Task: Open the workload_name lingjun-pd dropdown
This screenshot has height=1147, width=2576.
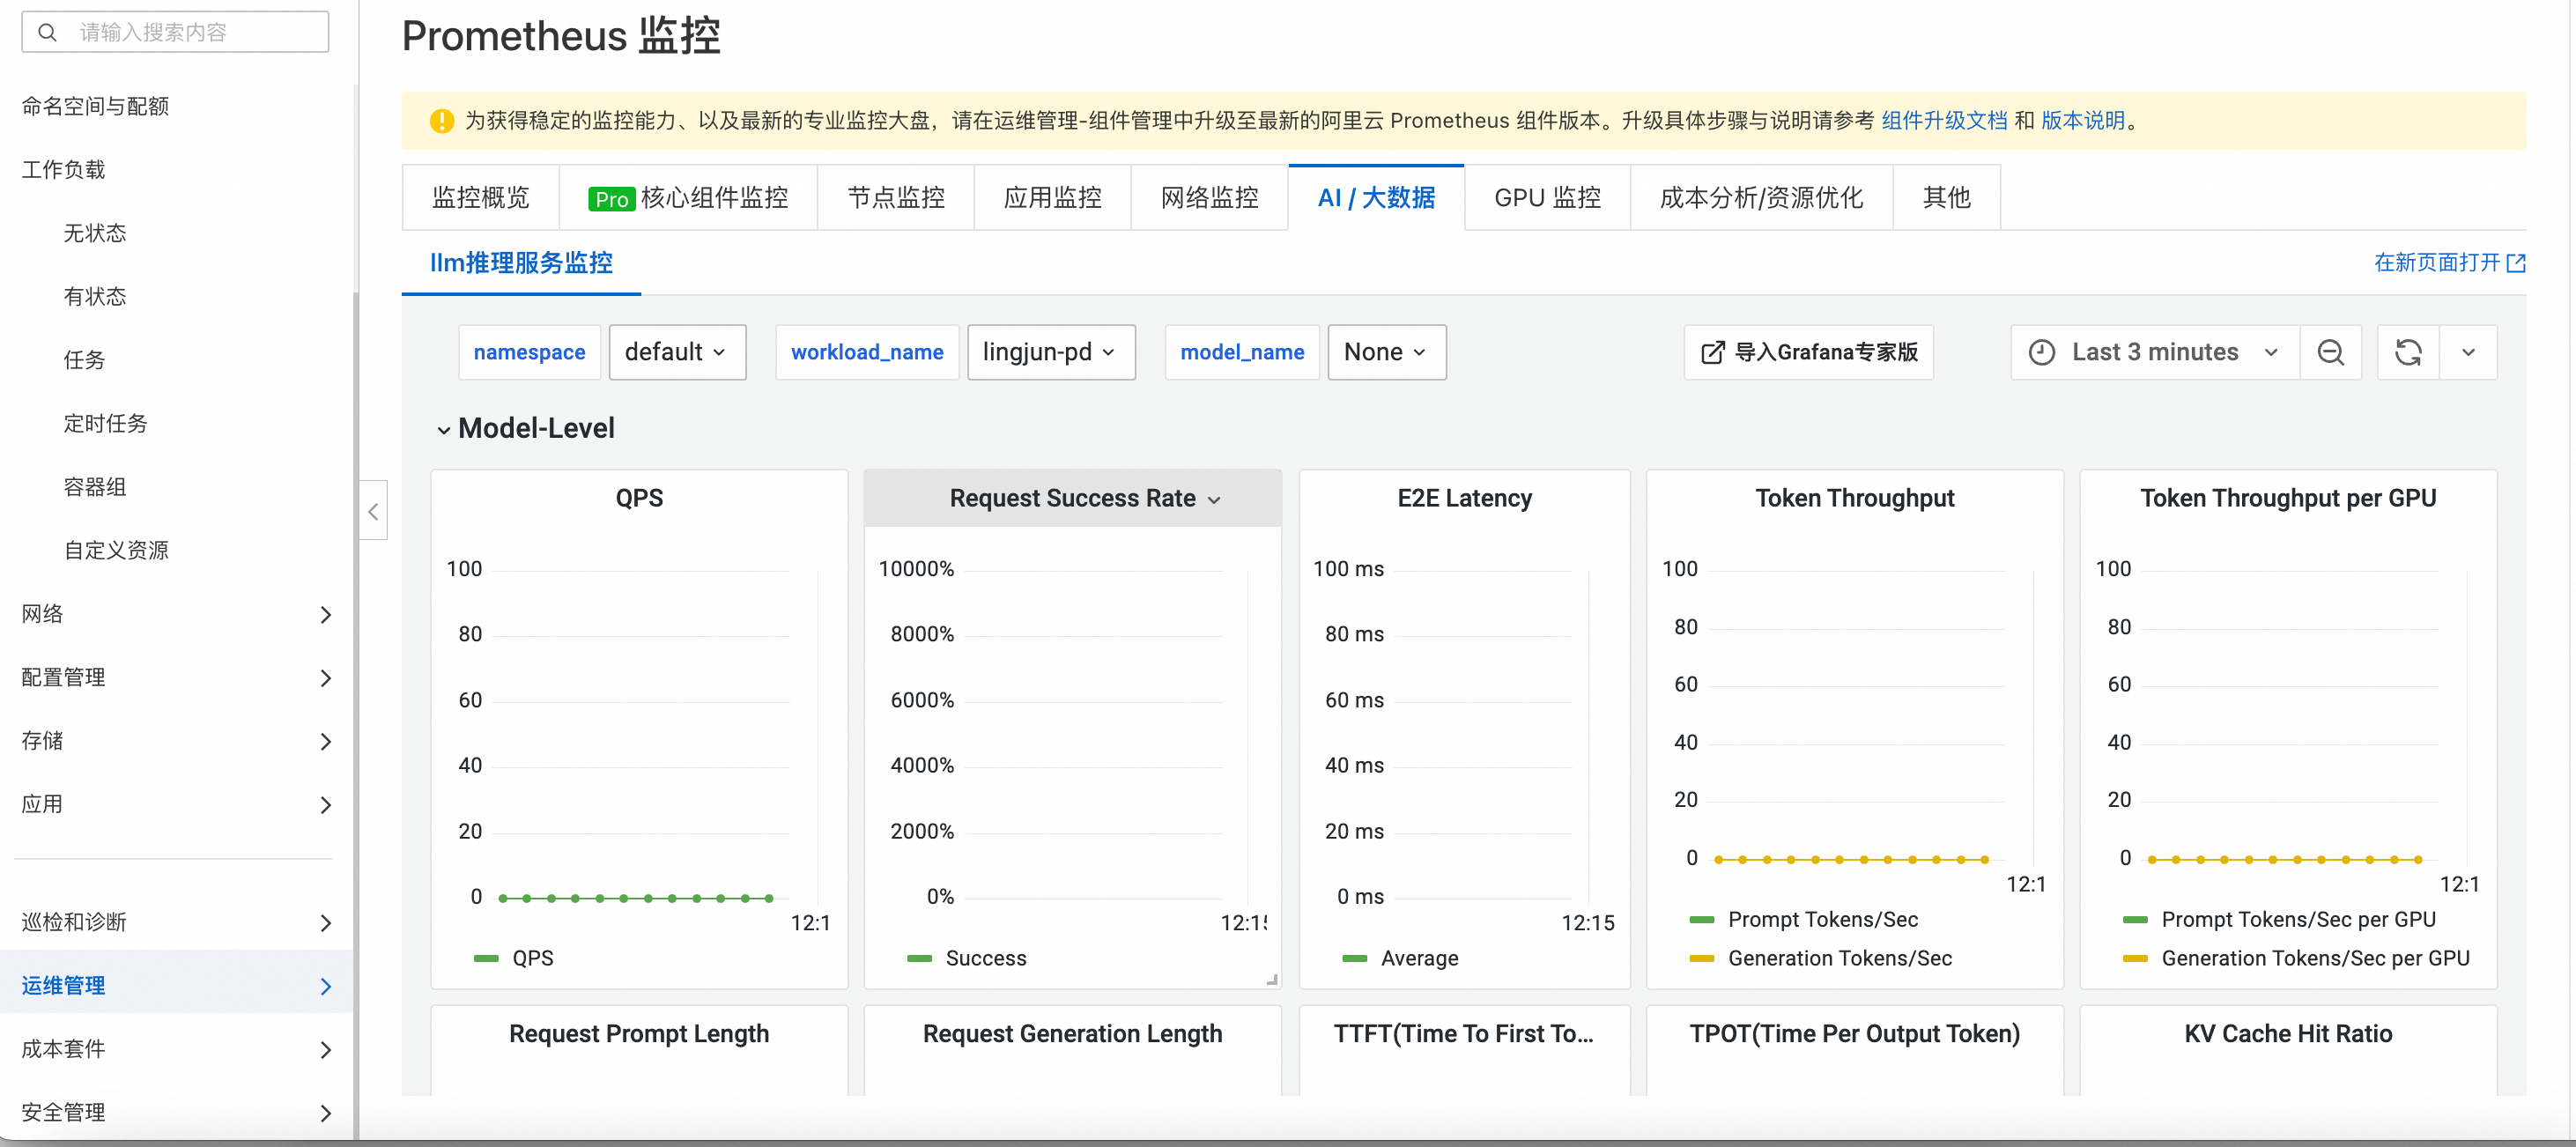Action: [x=1050, y=352]
